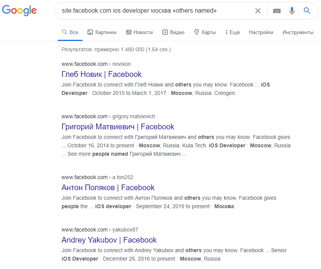Click inside the search query field
Viewport: 321px width, 269px height.
pyautogui.click(x=156, y=11)
